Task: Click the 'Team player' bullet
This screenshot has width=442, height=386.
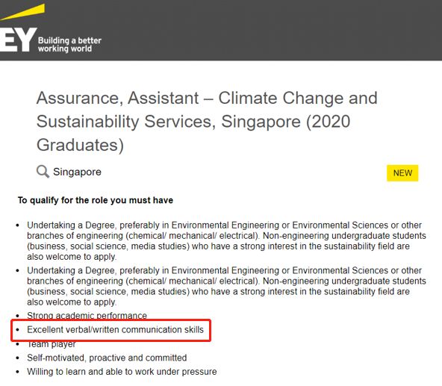Action: click(x=52, y=344)
